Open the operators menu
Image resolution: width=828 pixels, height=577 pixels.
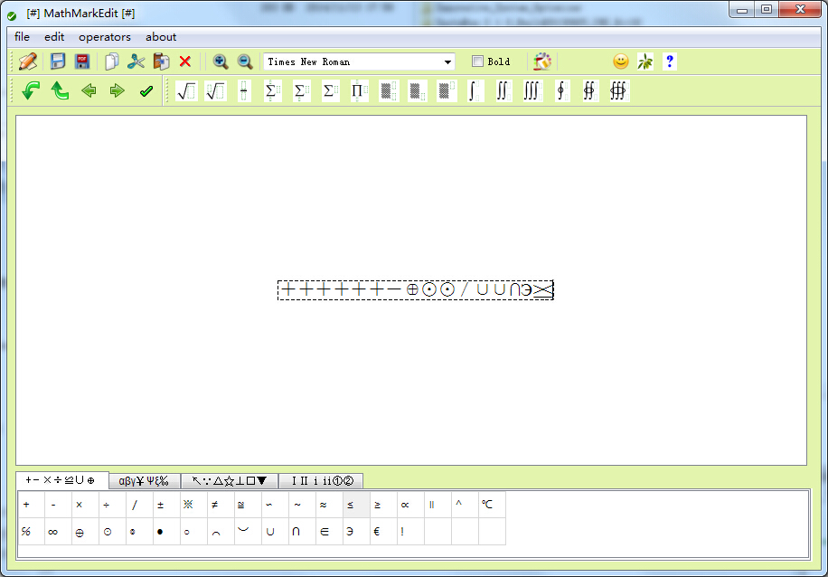tap(104, 37)
